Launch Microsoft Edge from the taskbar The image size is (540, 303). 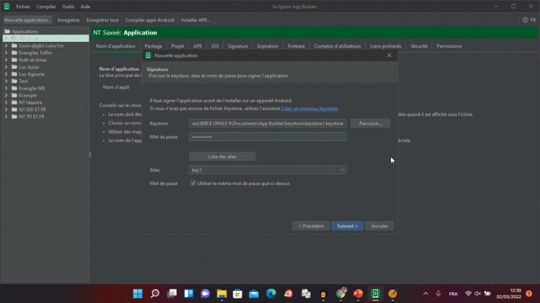271,294
